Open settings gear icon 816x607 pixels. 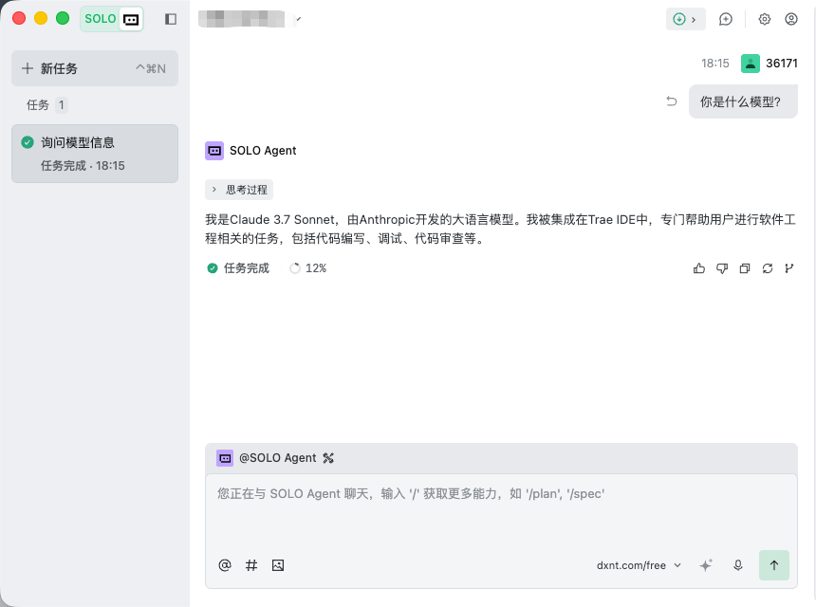[x=765, y=19]
